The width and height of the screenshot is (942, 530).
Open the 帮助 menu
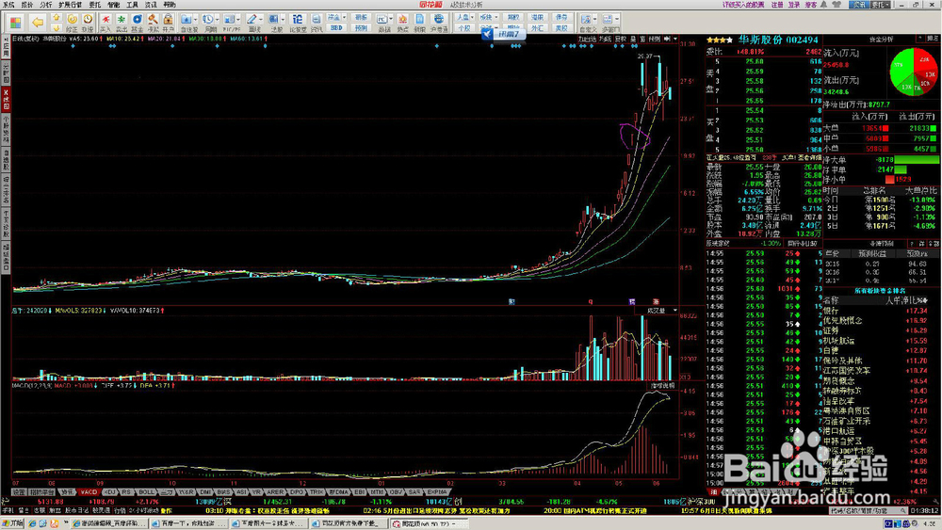click(170, 5)
